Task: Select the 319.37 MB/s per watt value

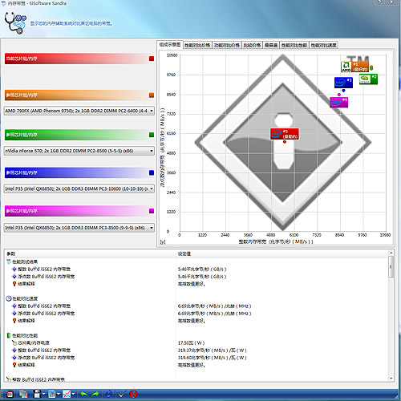Action: [x=212, y=350]
